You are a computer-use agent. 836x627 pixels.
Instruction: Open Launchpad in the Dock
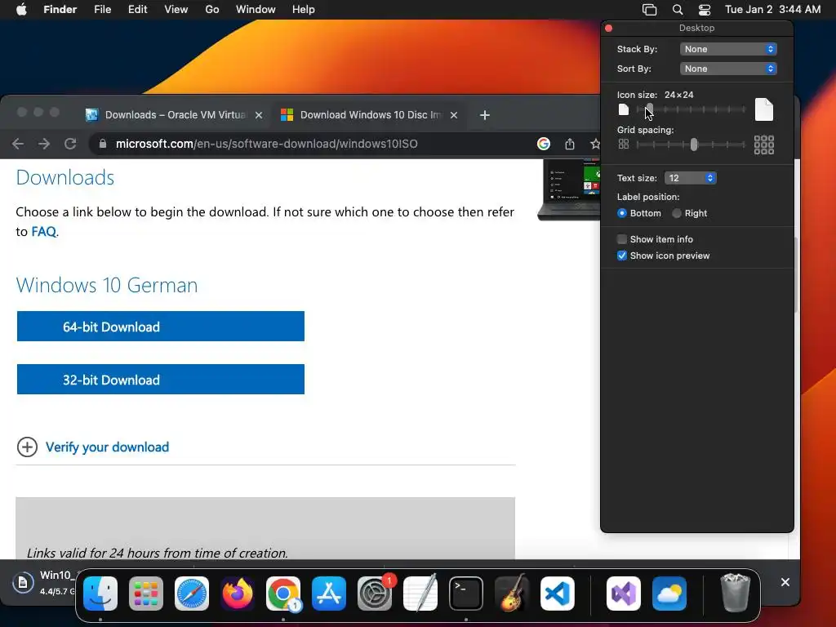click(x=146, y=594)
